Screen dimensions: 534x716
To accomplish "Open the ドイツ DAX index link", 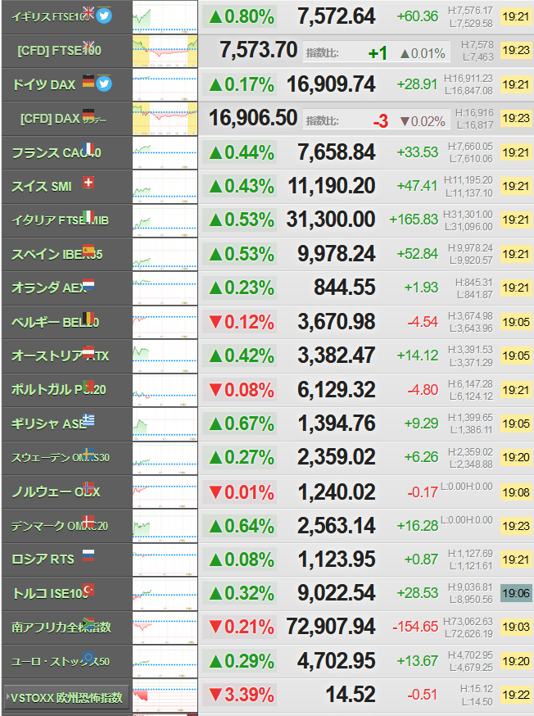I will pyautogui.click(x=43, y=85).
